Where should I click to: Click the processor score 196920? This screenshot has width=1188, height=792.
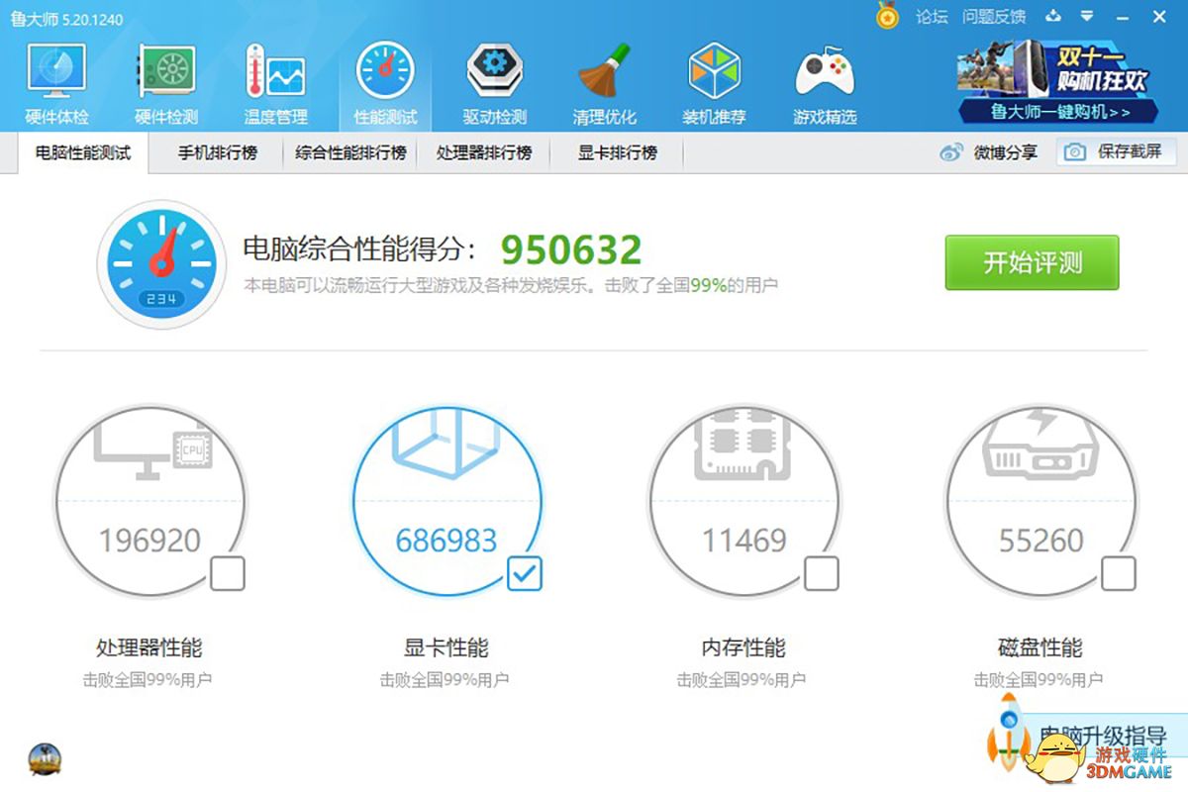[x=149, y=541]
